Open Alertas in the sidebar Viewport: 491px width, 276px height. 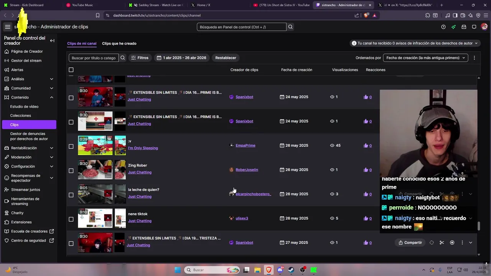tap(17, 70)
